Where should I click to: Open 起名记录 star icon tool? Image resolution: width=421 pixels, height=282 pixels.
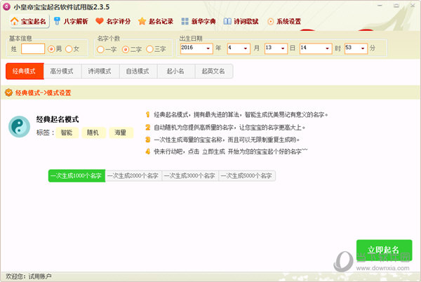click(x=156, y=22)
